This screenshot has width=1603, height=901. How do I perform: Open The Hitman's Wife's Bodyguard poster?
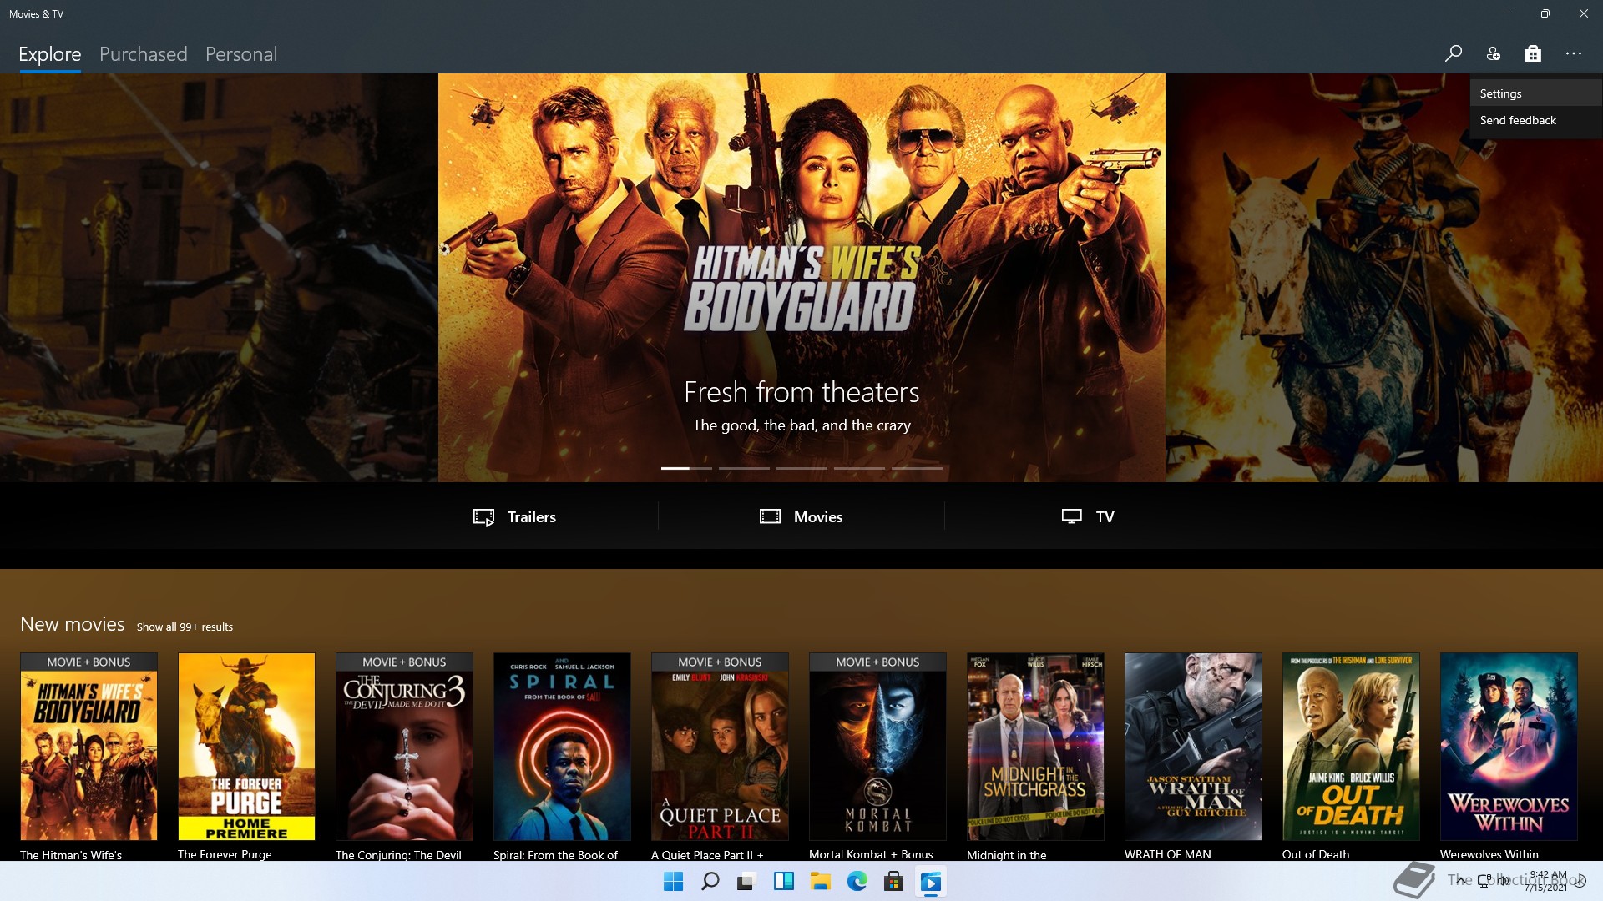coord(88,747)
